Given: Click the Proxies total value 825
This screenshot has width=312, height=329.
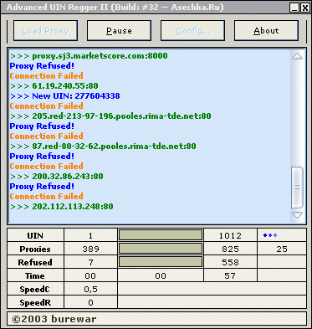Looking at the screenshot, I should 230,249.
